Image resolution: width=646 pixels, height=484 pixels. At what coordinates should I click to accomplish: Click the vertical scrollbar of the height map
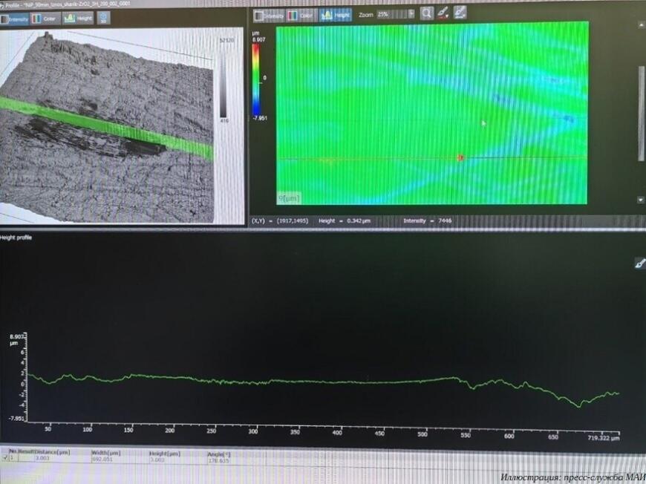(641, 114)
